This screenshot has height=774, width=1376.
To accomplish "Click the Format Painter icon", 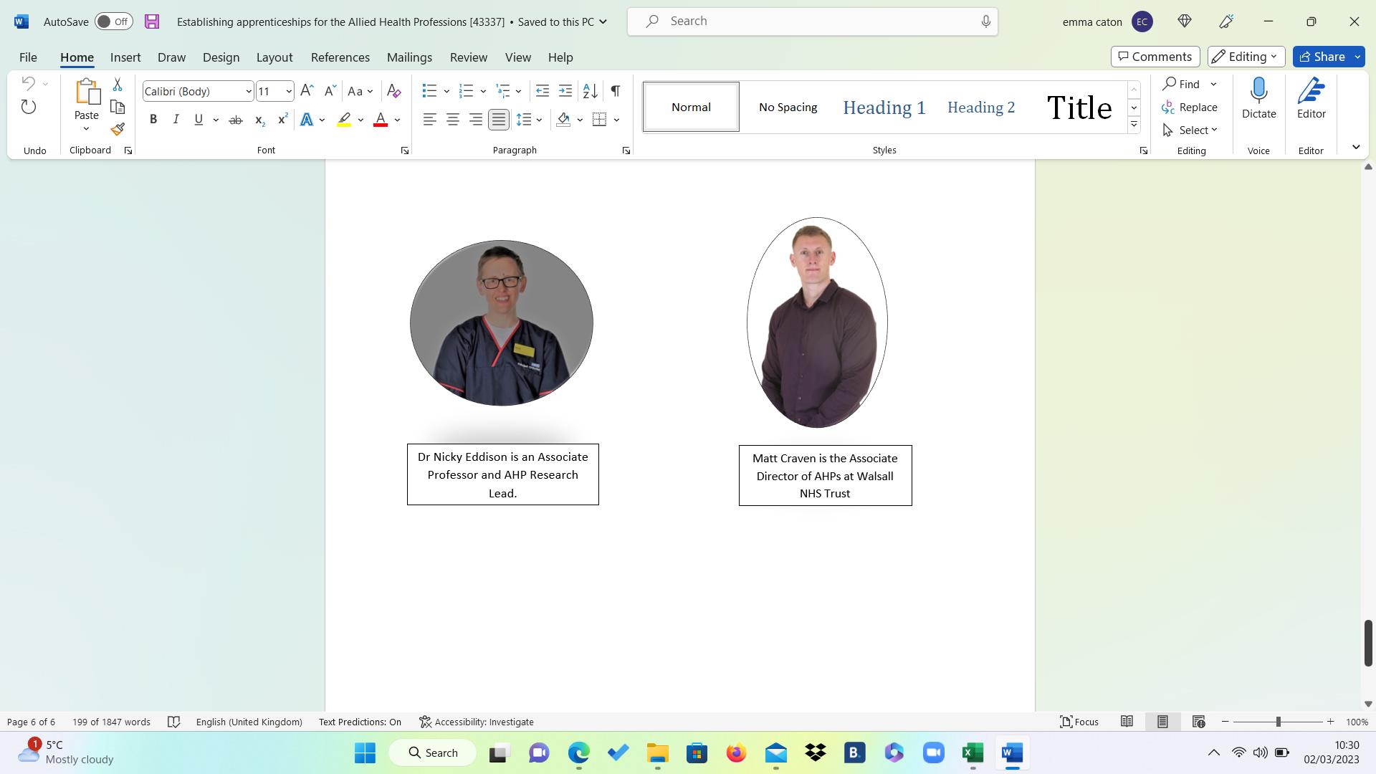I will [x=118, y=130].
